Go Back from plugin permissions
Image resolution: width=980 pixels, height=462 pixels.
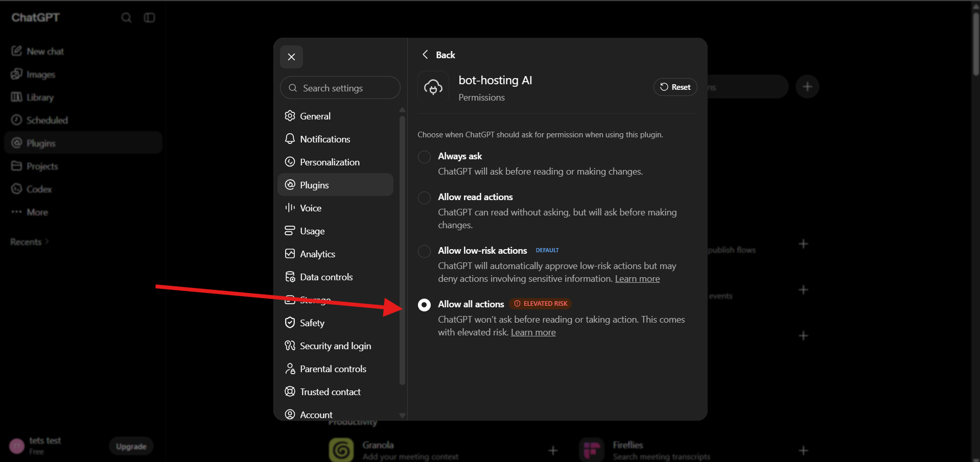(x=438, y=55)
